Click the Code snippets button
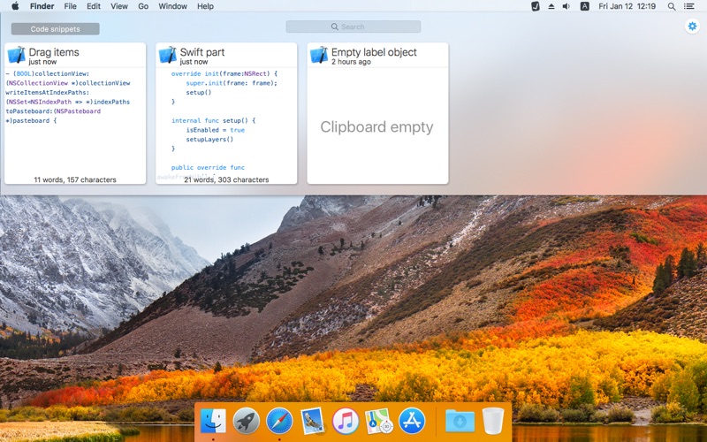This screenshot has width=707, height=442. pyautogui.click(x=56, y=29)
